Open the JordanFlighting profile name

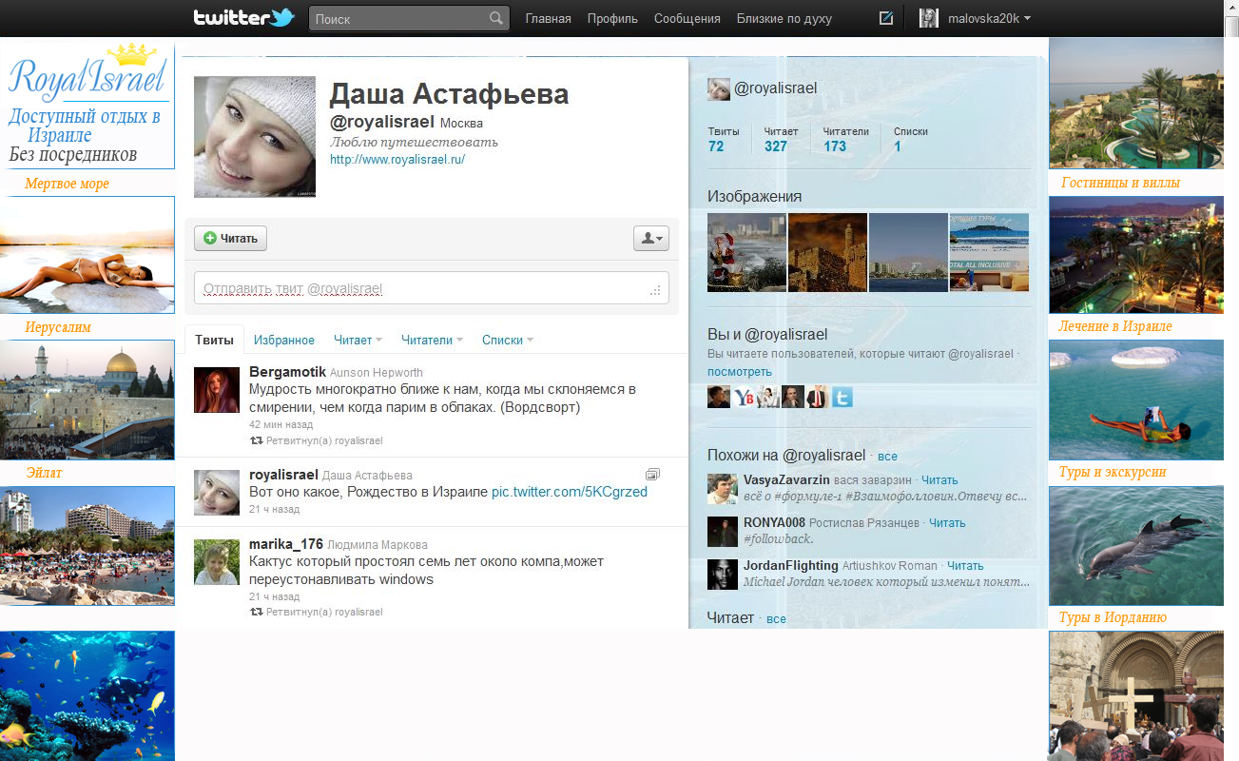(x=791, y=566)
